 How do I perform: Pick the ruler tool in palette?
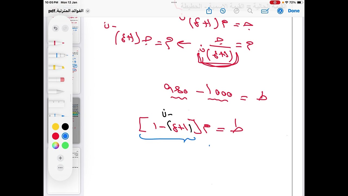point(57,103)
